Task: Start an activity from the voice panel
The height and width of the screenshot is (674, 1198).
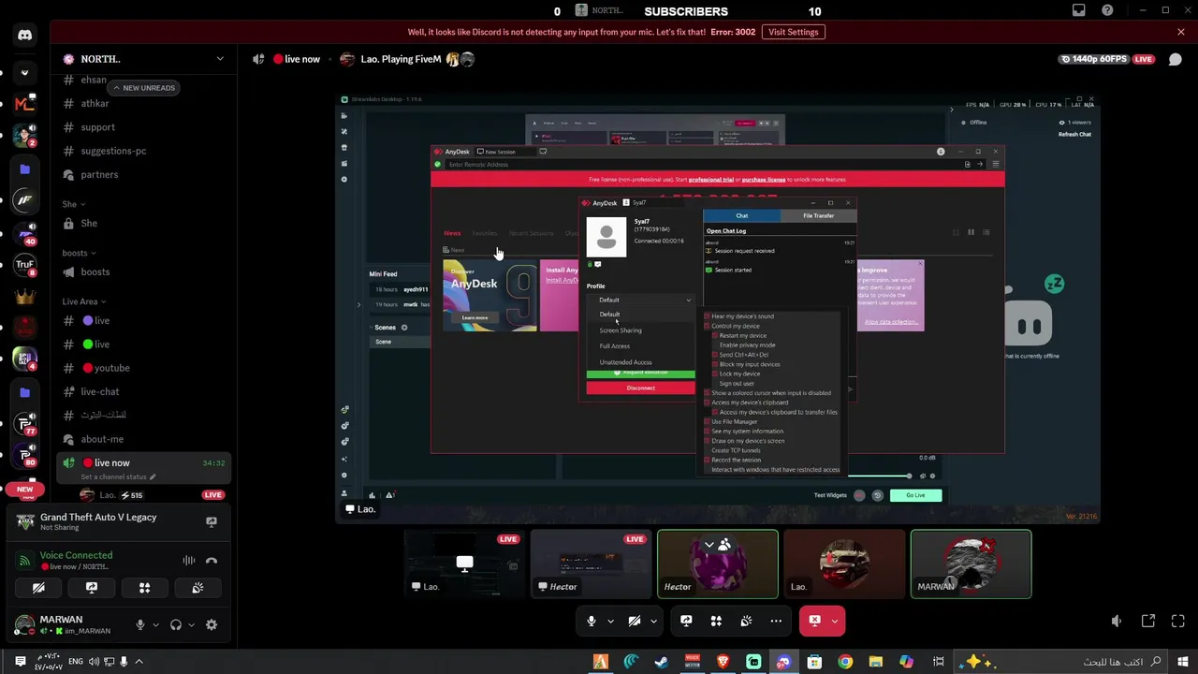Action: (x=145, y=588)
